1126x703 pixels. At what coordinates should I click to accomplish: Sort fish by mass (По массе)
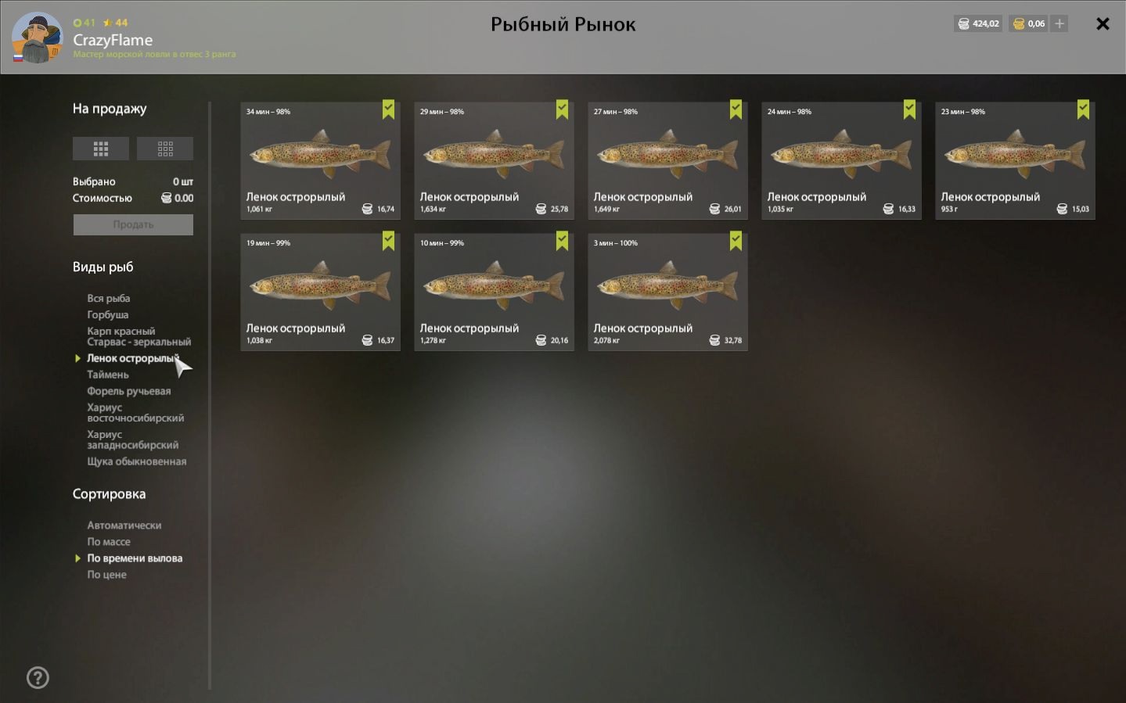(109, 542)
